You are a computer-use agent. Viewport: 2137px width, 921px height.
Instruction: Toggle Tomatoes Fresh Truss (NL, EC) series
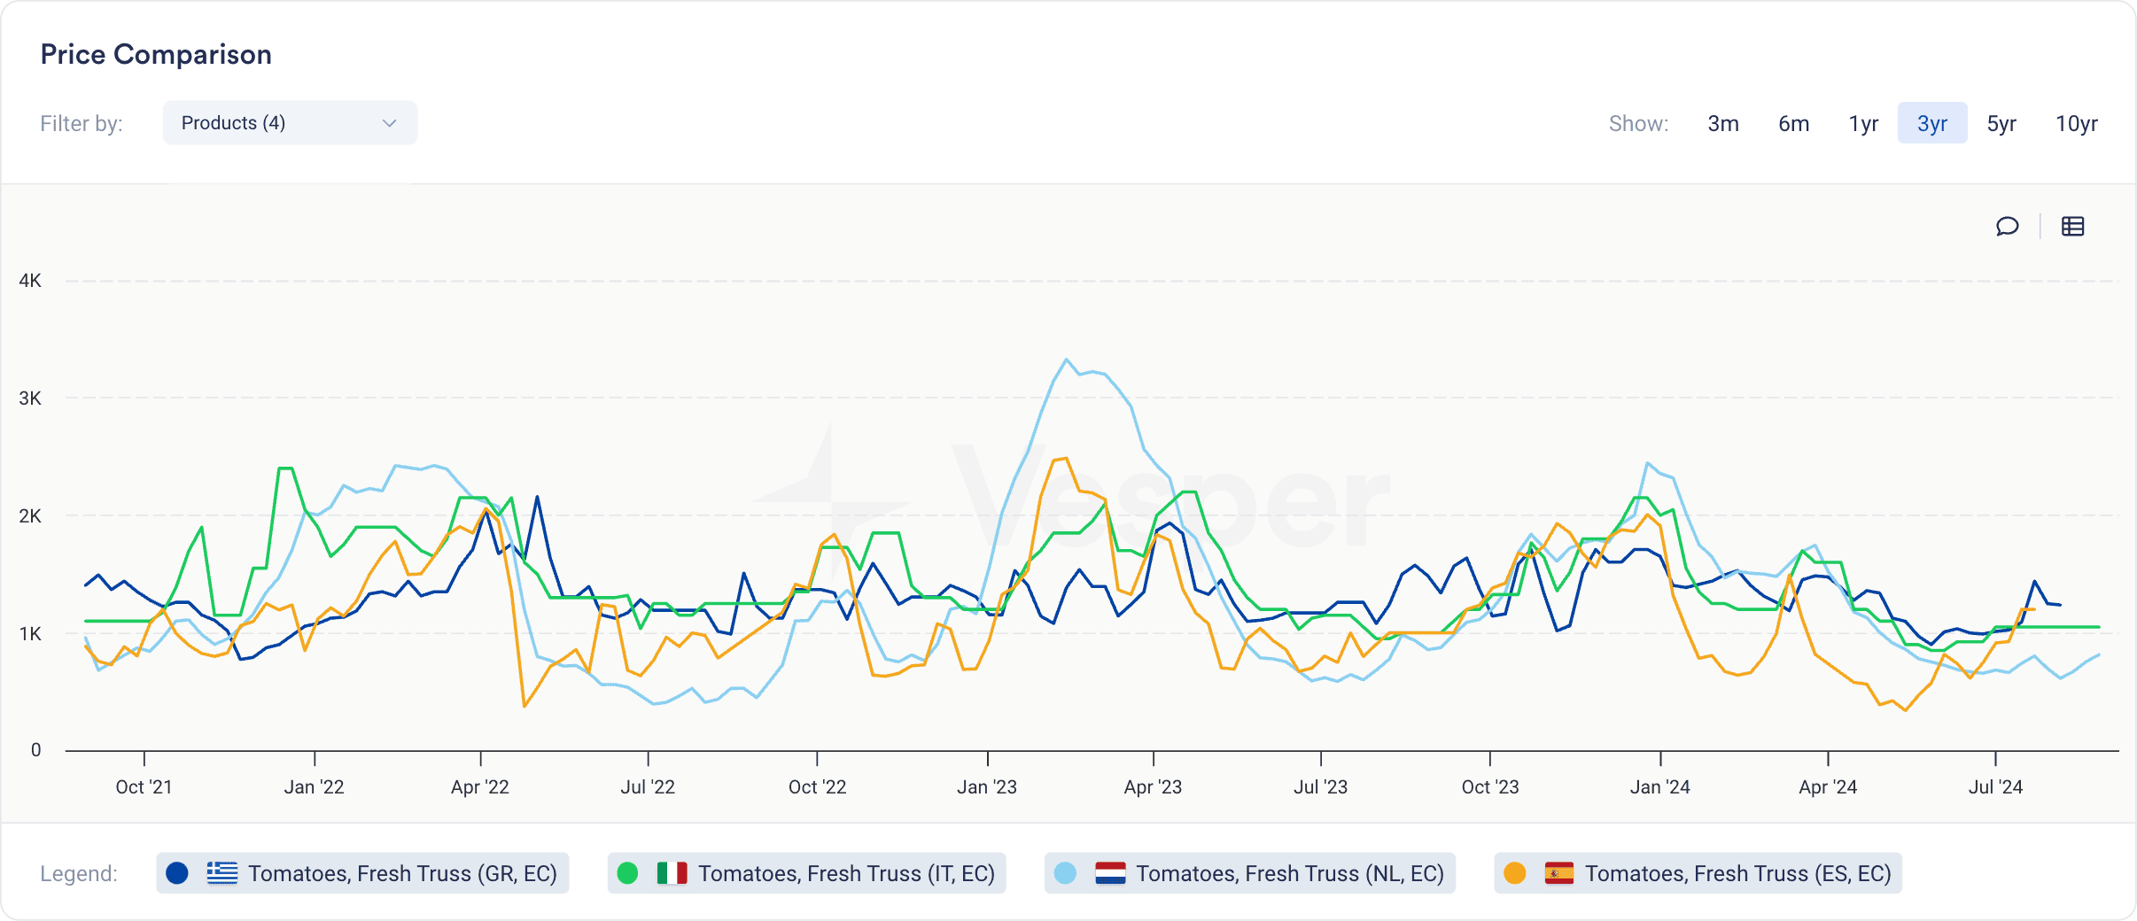tap(1250, 873)
